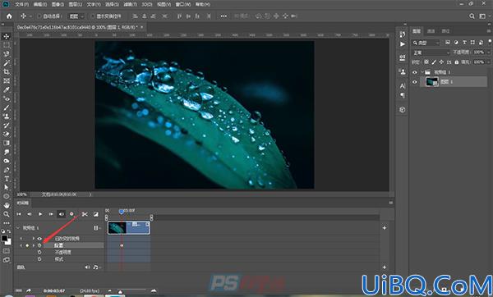Open the Home screen icon

click(x=9, y=16)
